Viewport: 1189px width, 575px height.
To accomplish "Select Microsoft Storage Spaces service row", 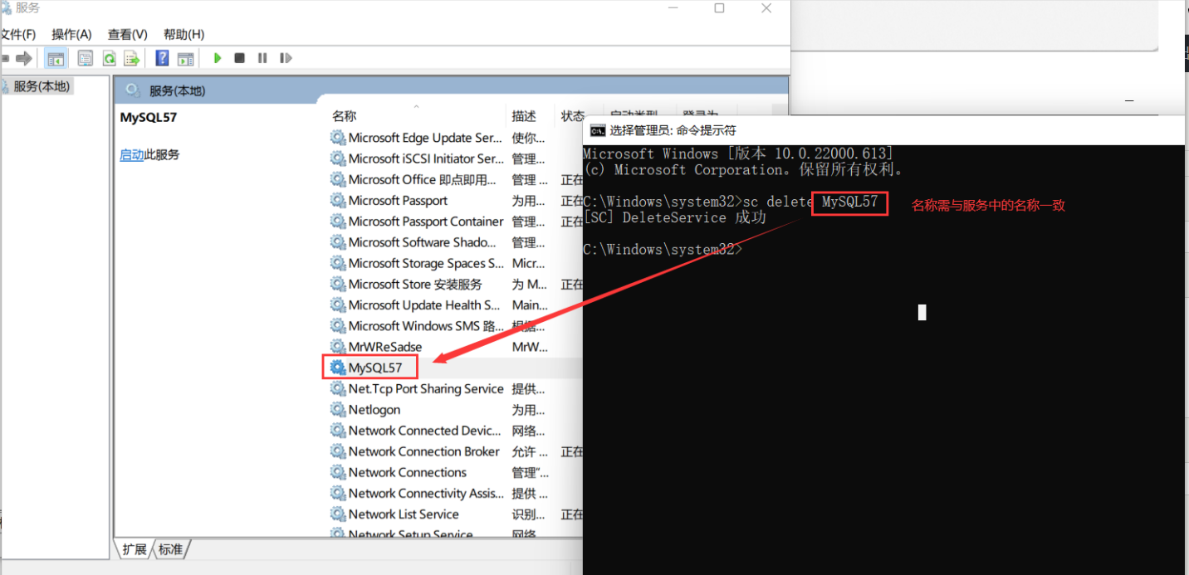I will [x=457, y=263].
